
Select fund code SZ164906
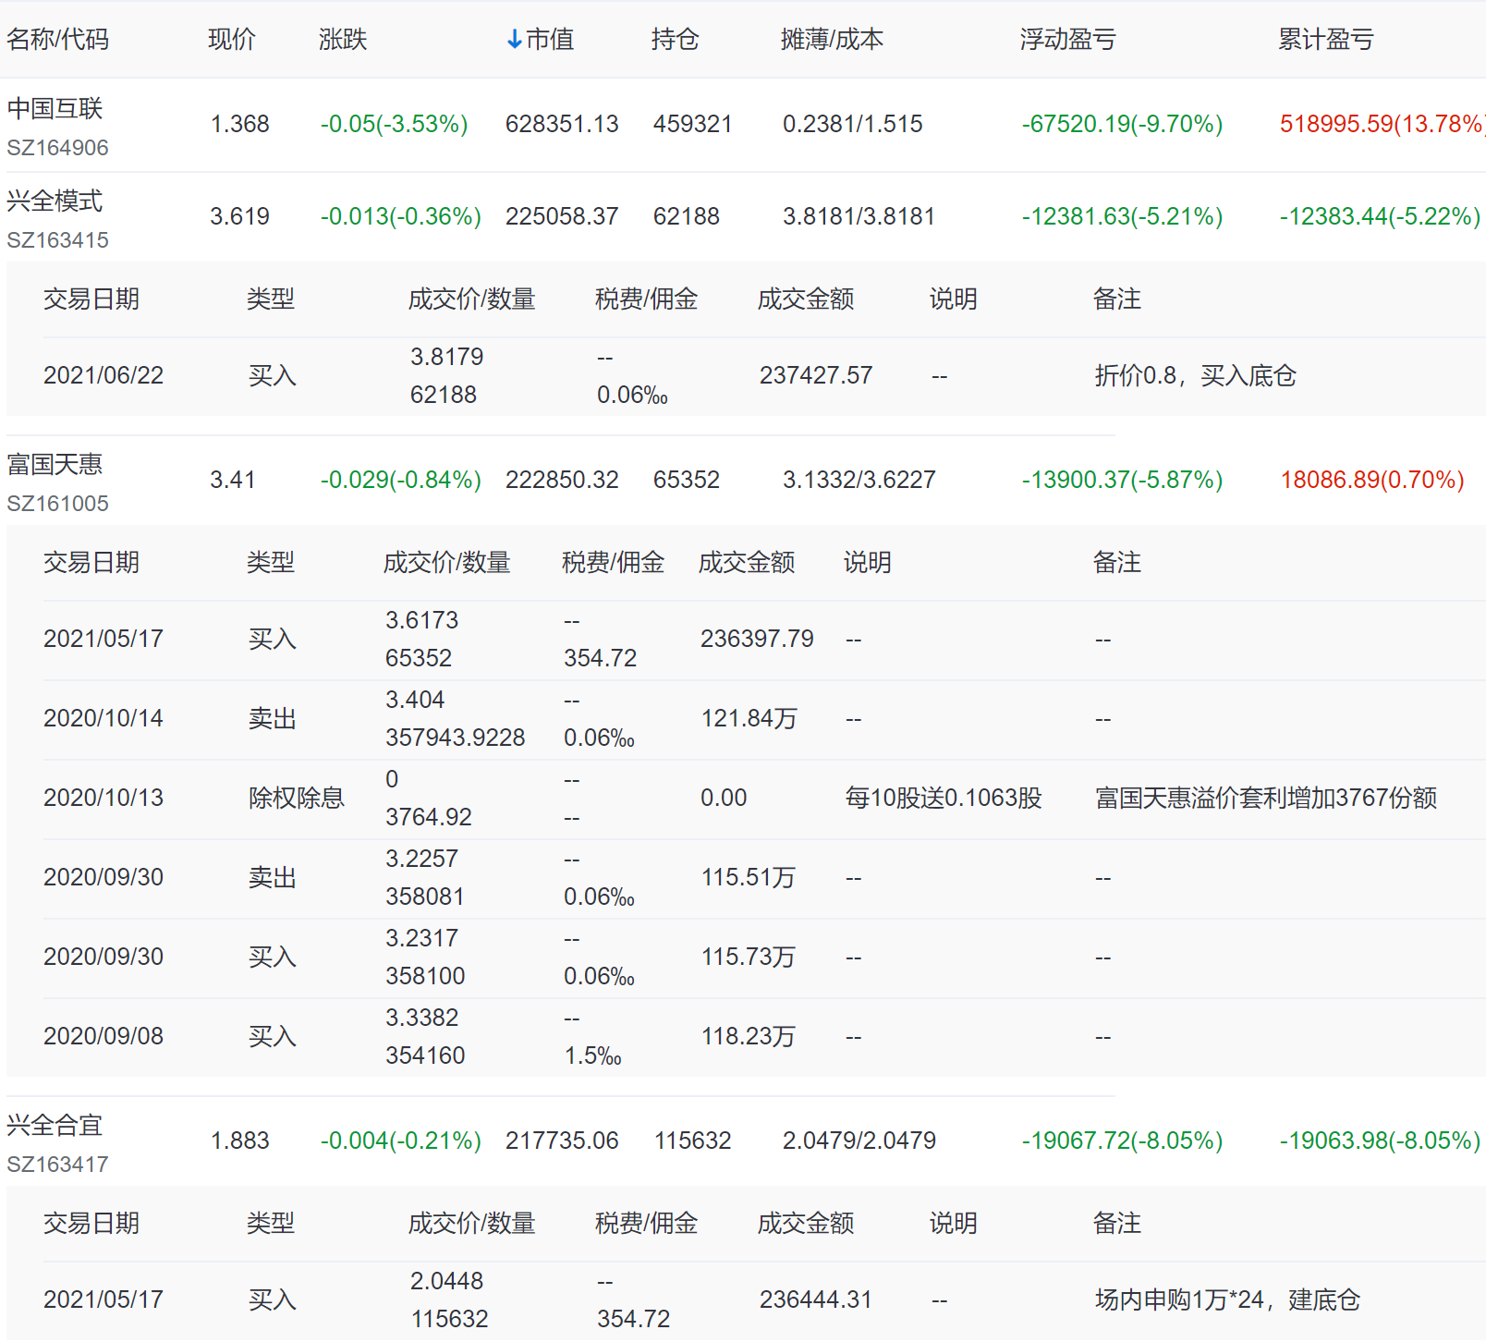(57, 148)
